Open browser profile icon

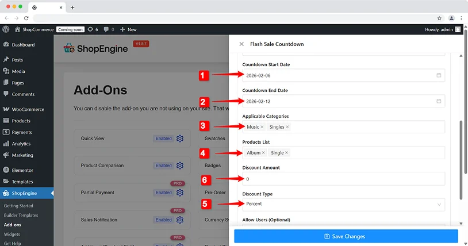[451, 18]
